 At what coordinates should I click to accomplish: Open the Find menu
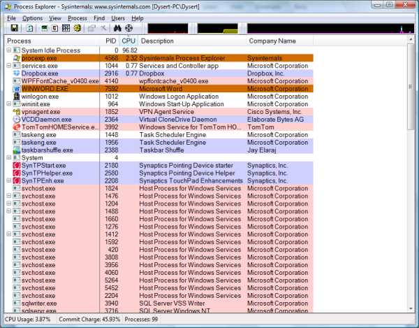tap(99, 18)
